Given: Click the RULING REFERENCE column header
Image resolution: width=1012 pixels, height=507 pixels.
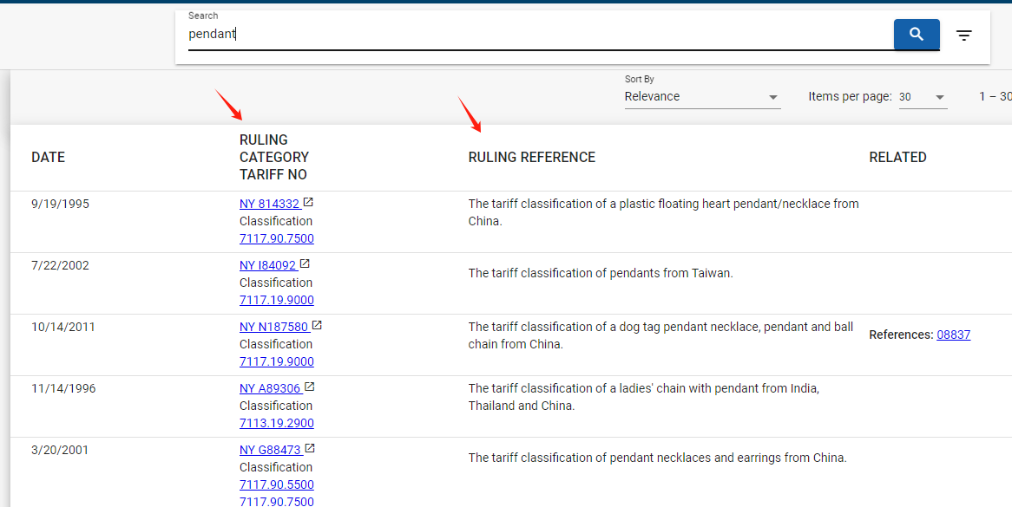Looking at the screenshot, I should pyautogui.click(x=532, y=157).
